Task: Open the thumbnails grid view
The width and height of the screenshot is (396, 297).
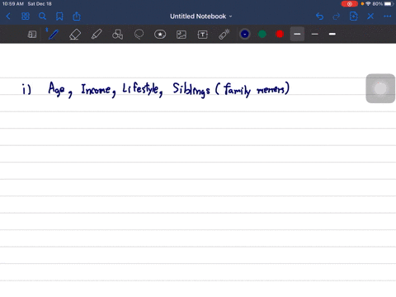Action: tap(26, 16)
